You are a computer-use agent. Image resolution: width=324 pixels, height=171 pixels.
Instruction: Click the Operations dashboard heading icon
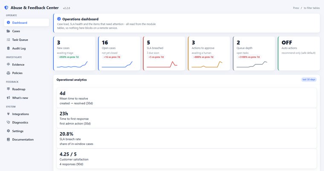[x=59, y=19]
